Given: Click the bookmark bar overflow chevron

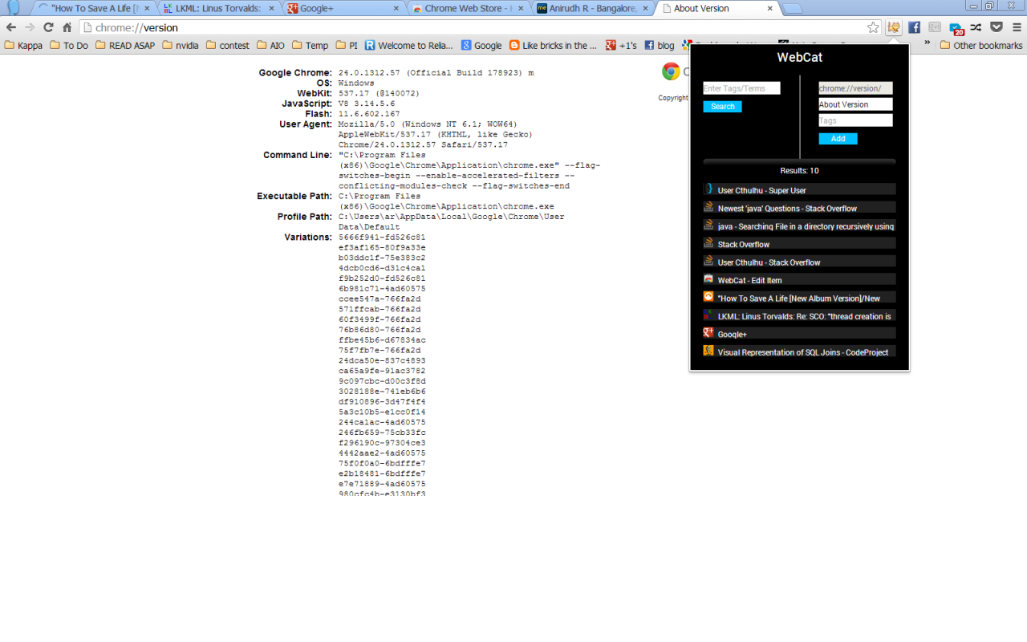Looking at the screenshot, I should tap(928, 46).
